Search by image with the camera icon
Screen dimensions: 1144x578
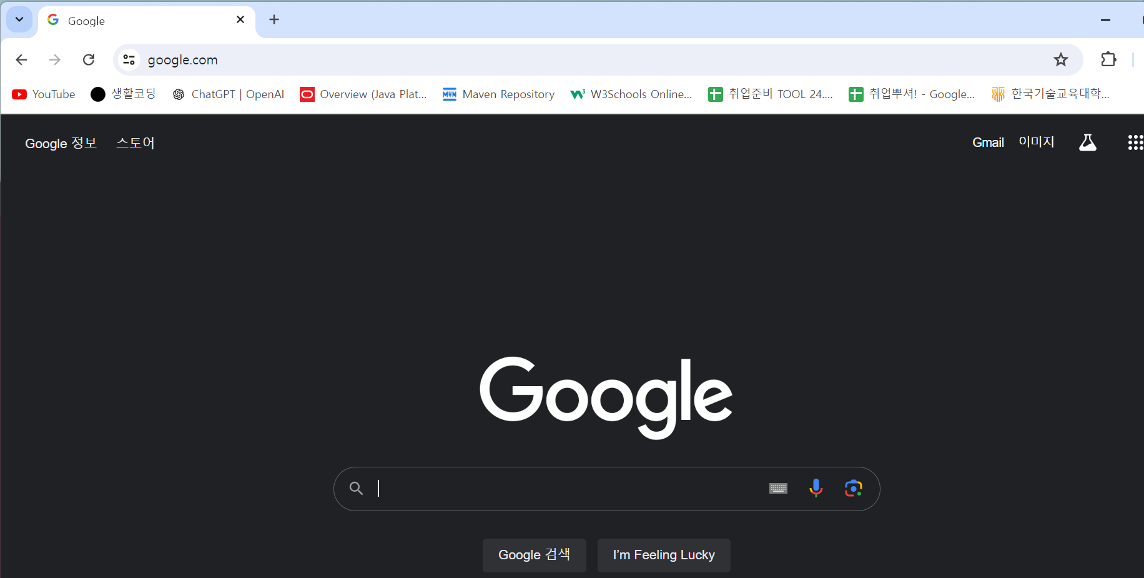[854, 488]
